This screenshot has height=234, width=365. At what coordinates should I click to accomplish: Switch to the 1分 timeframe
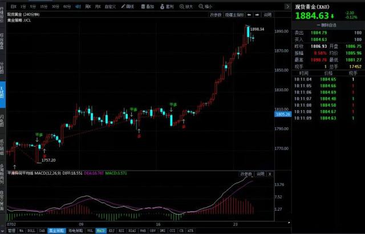[23, 7]
